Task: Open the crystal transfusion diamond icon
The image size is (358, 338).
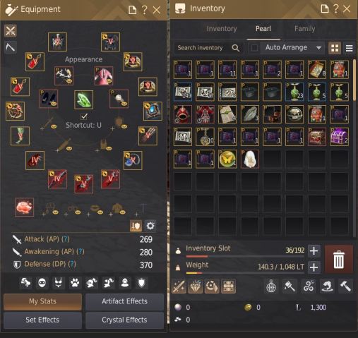Action: point(196,286)
